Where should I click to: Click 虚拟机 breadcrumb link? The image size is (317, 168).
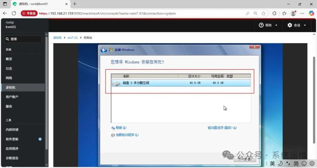58,38
